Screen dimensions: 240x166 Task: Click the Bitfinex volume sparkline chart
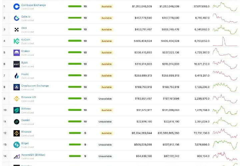(225, 110)
